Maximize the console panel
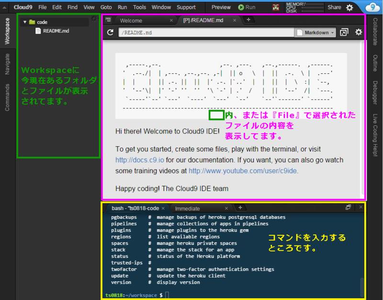Image resolution: width=383 pixels, height=300 pixels. click(x=348, y=208)
